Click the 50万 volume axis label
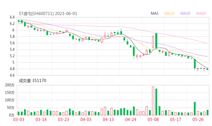The width and height of the screenshot is (212, 126). [11, 108]
